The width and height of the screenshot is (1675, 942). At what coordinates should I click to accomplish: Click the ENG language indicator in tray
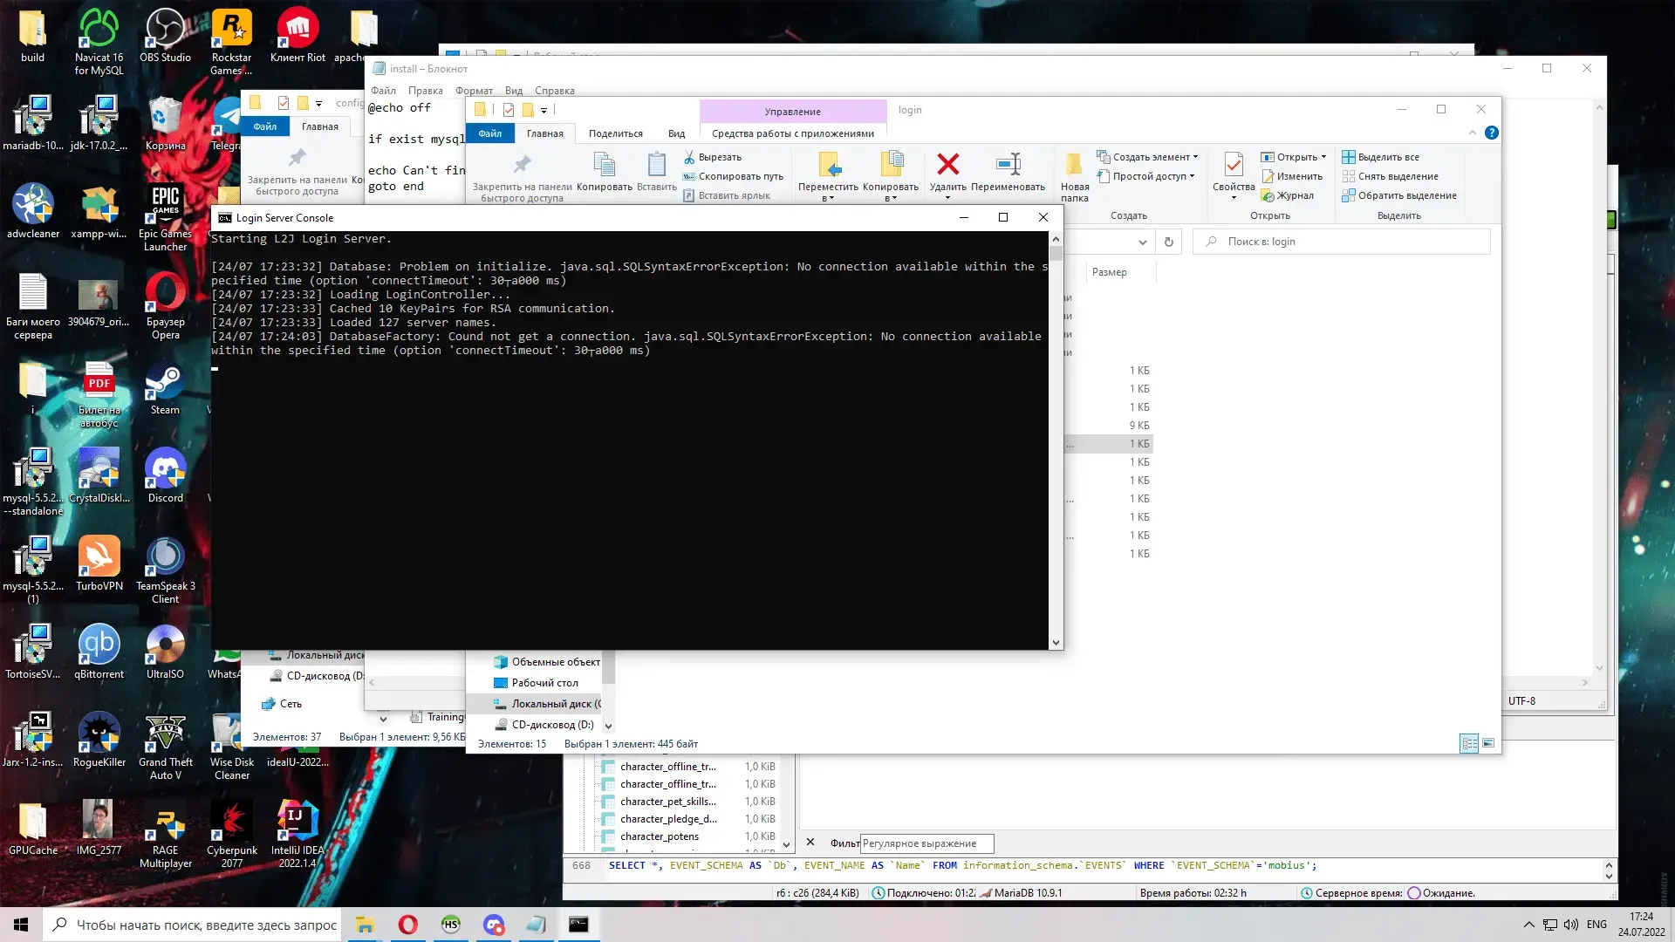coord(1596,925)
